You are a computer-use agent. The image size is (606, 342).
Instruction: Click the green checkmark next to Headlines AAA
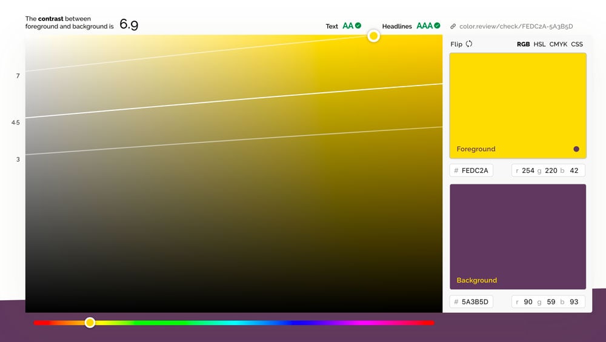coord(437,26)
